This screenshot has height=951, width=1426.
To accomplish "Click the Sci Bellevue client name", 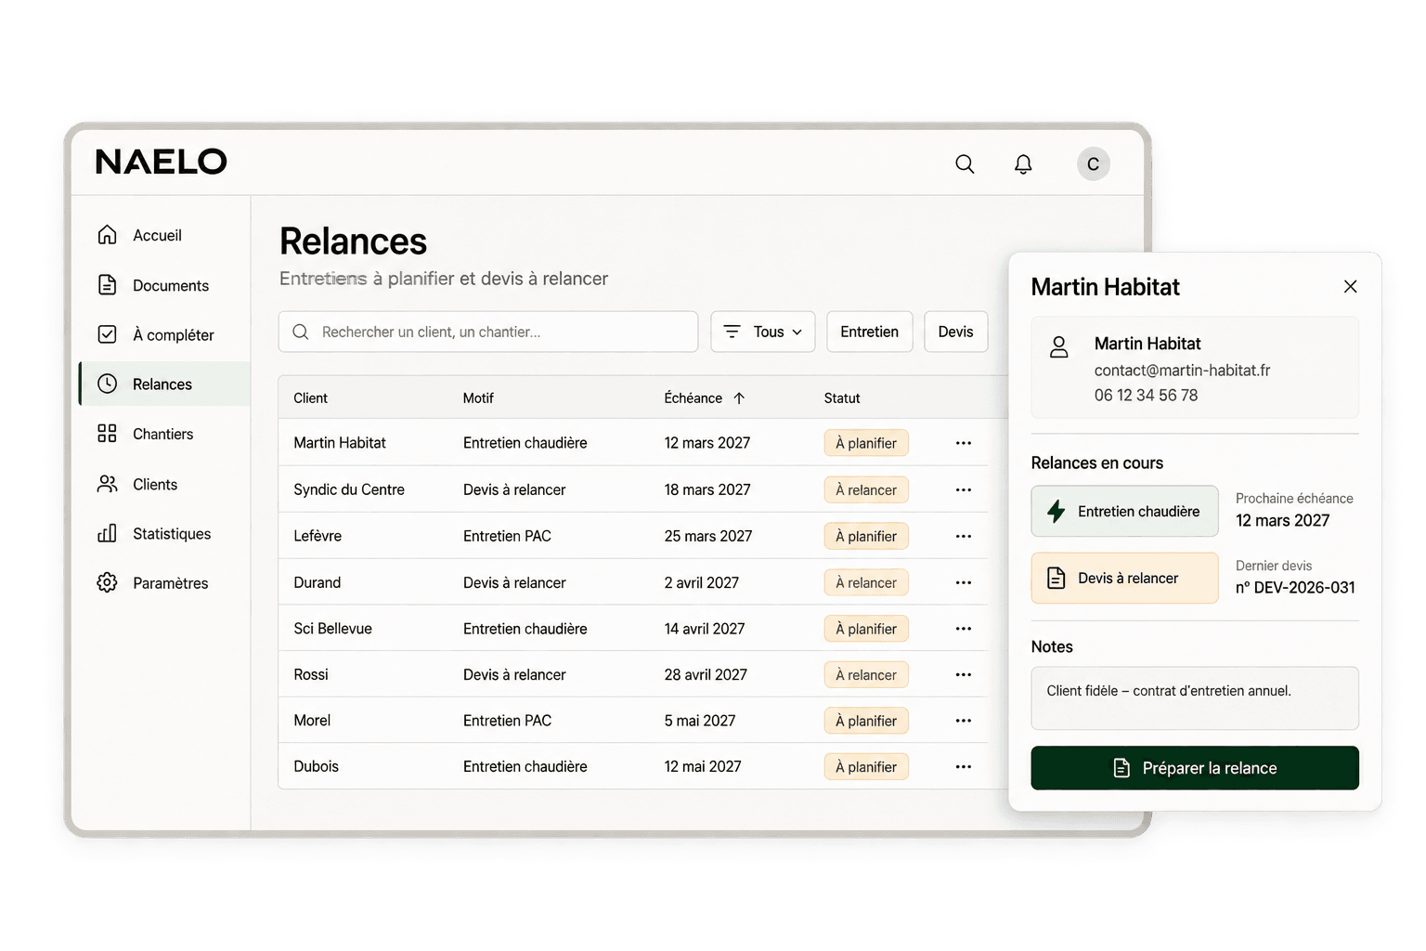I will tap(332, 629).
